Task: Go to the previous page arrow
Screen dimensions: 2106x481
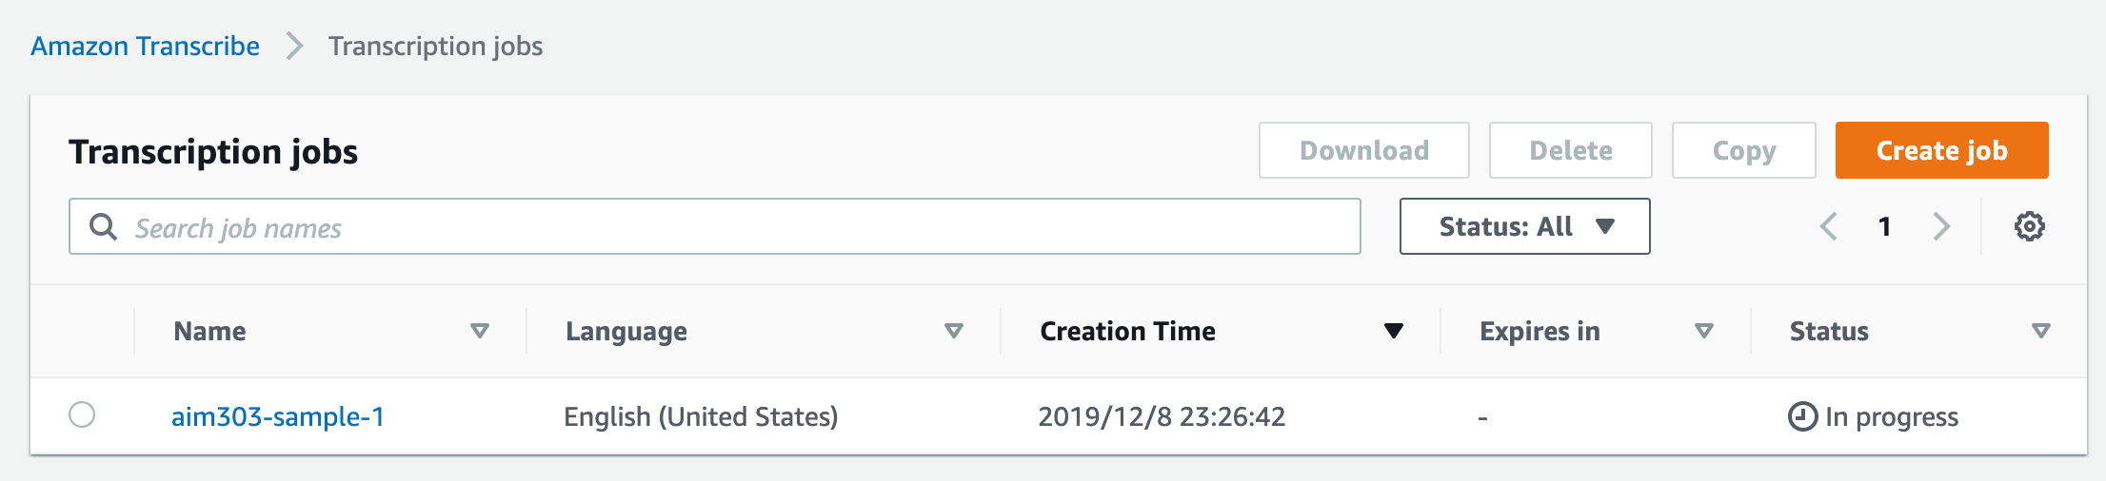Action: tap(1828, 226)
